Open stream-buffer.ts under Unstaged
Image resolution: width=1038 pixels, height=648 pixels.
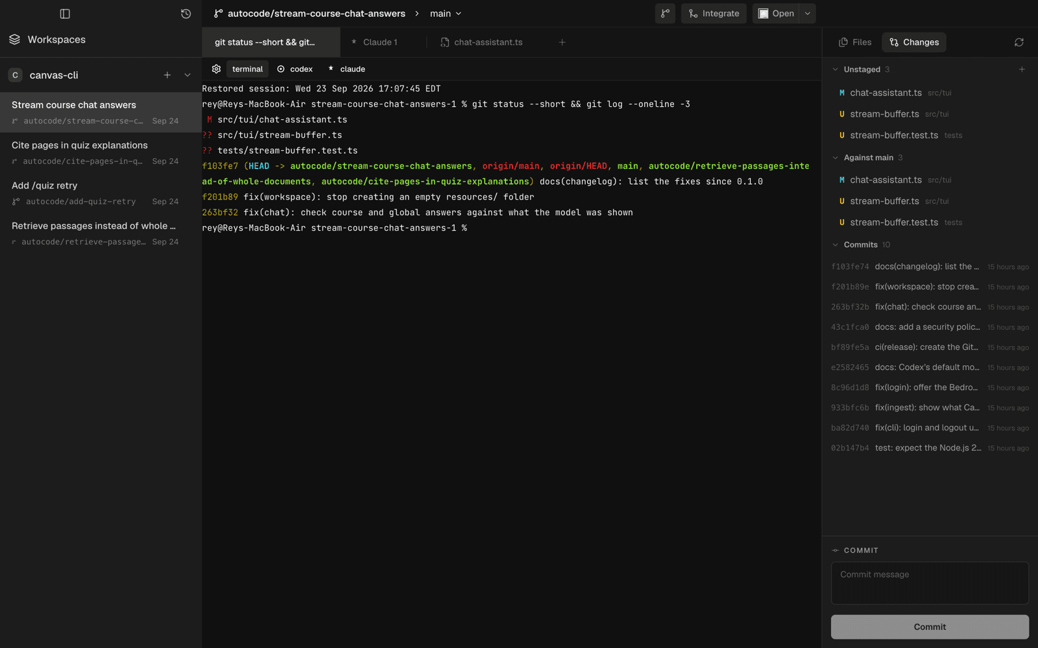click(x=930, y=114)
